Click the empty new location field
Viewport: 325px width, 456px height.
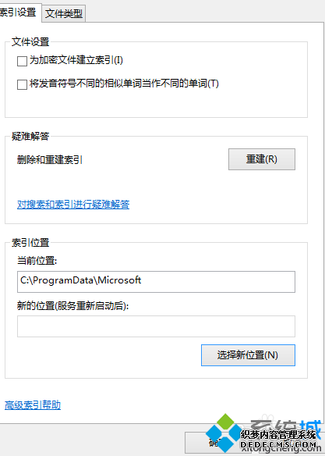[156, 326]
